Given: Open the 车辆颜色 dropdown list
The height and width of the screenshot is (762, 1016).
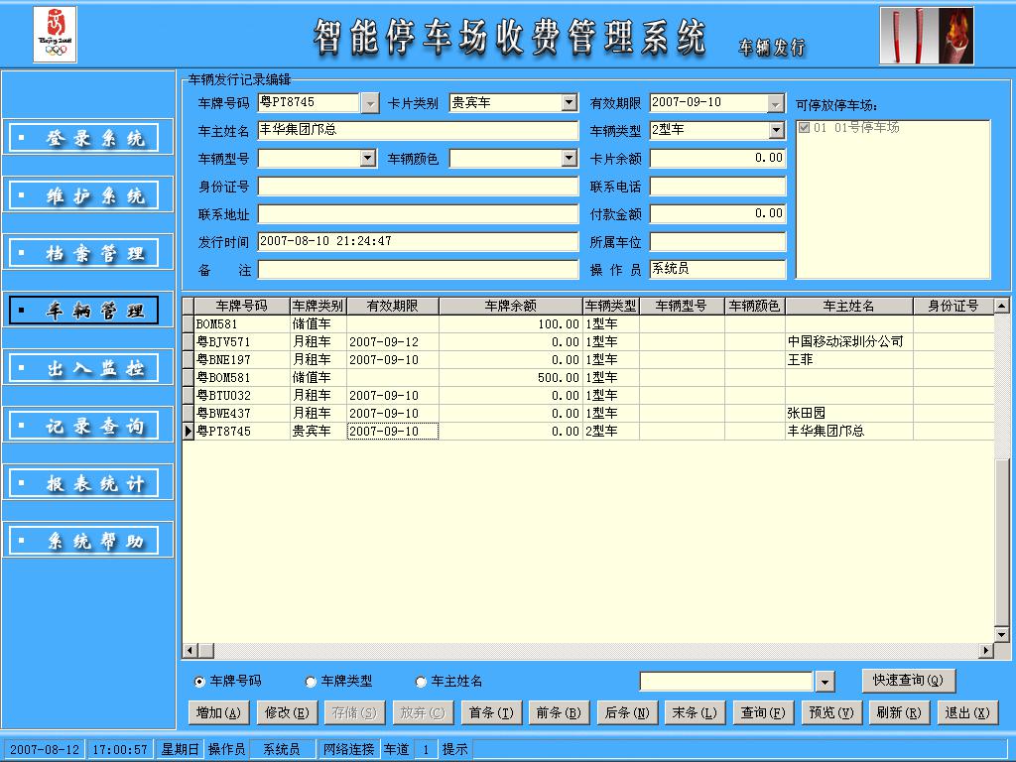Looking at the screenshot, I should point(569,158).
